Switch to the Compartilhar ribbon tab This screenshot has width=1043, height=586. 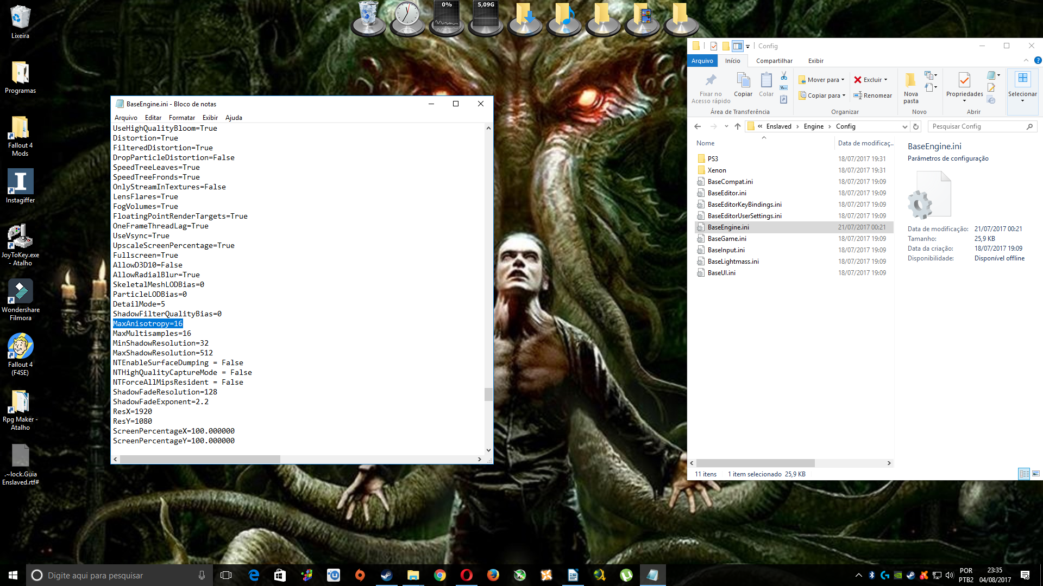point(774,61)
